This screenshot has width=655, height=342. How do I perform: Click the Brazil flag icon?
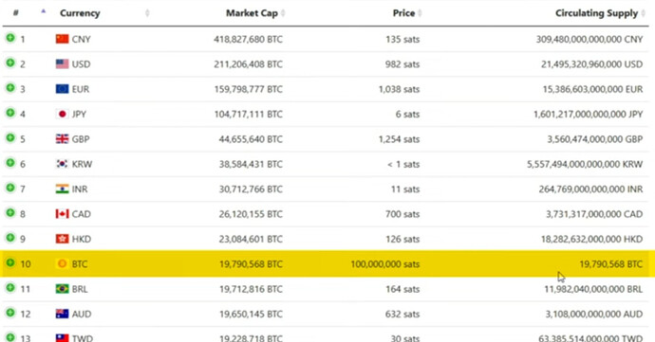tap(62, 289)
